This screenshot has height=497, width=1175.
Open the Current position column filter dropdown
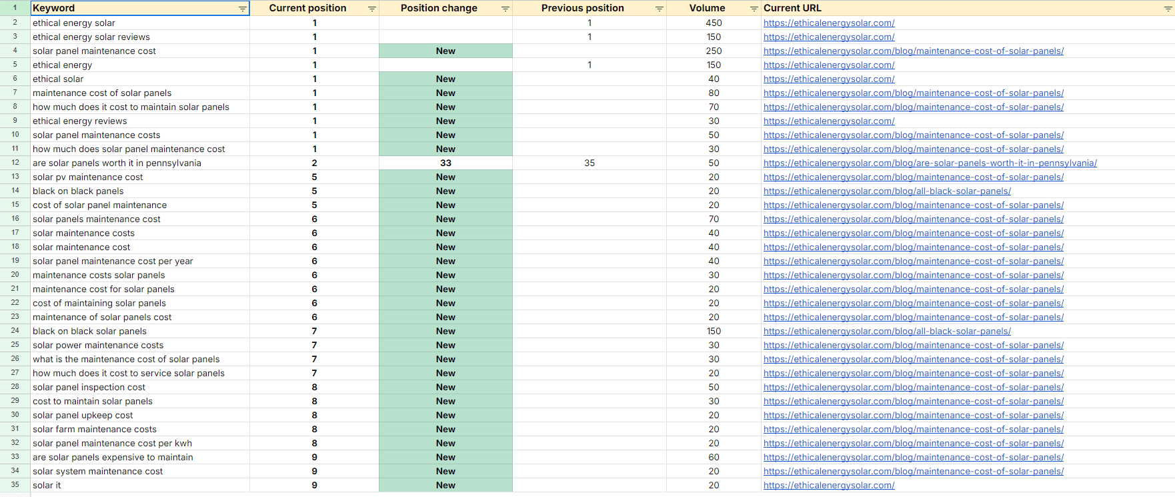tap(372, 9)
